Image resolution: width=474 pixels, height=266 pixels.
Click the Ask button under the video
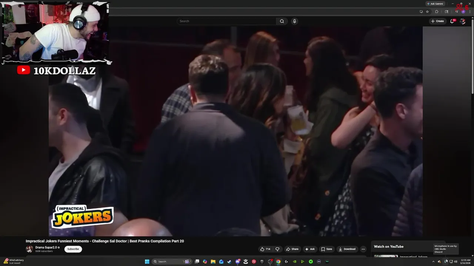[310, 249]
